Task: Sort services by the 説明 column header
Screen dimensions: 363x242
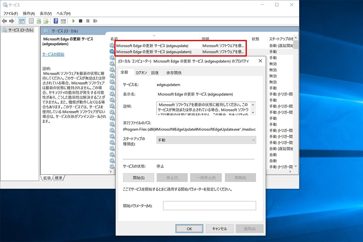Action: tap(206, 39)
